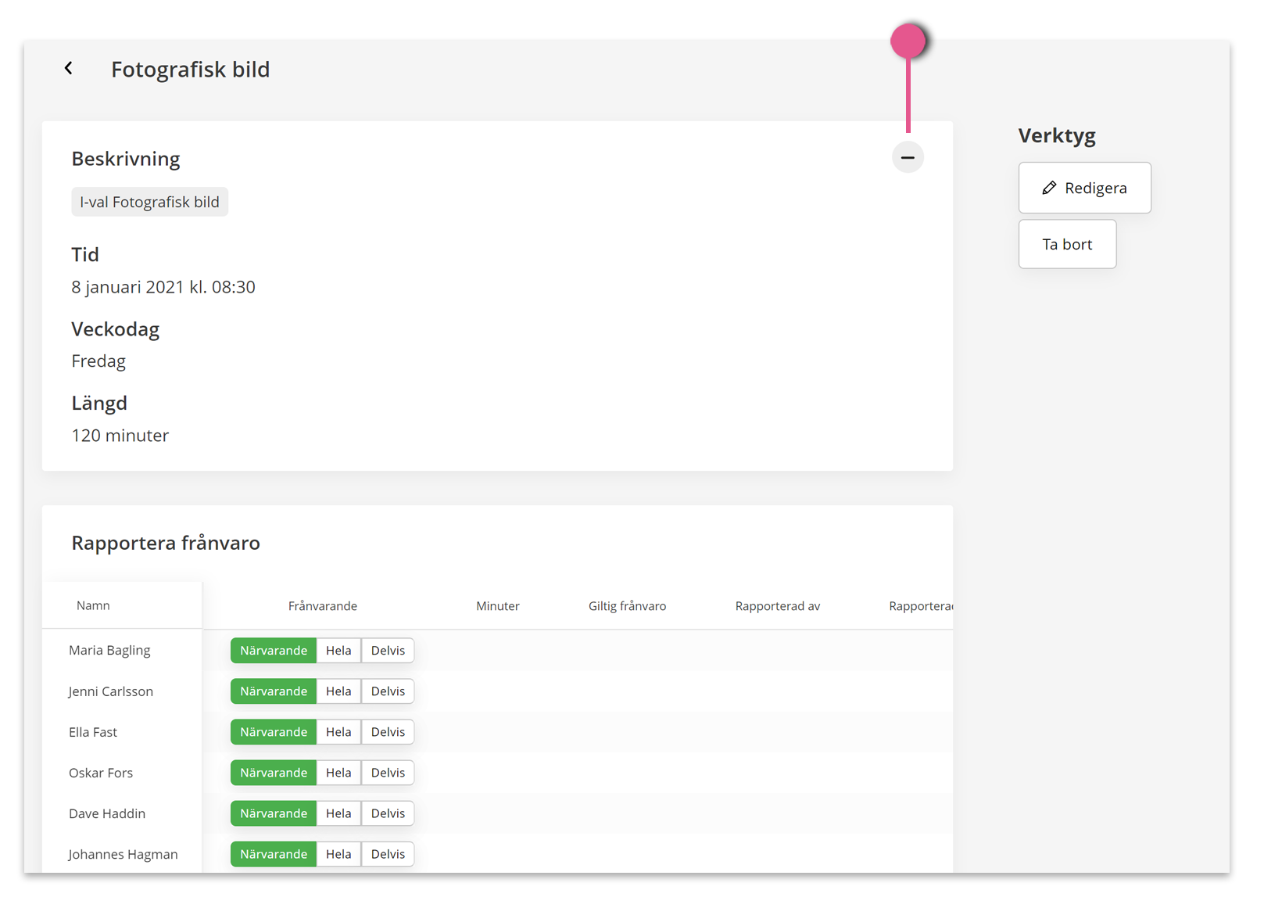This screenshot has width=1264, height=908.
Task: Click the pencil icon in Redigera button
Action: [1049, 188]
